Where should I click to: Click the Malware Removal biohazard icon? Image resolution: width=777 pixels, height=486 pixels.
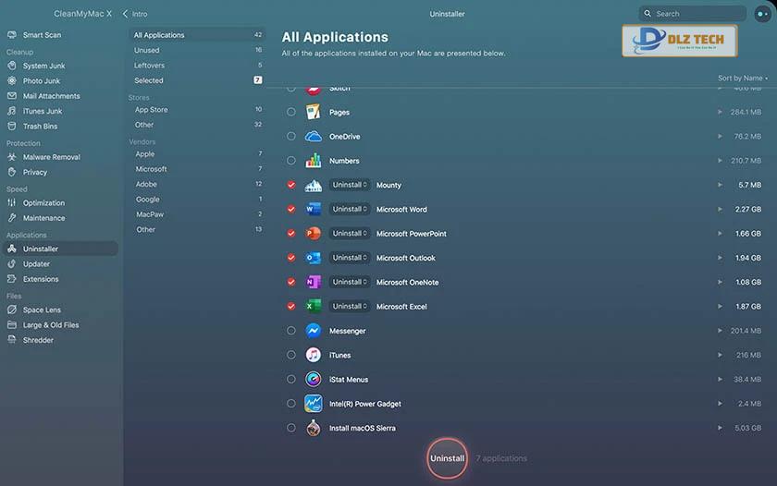pyautogui.click(x=12, y=157)
